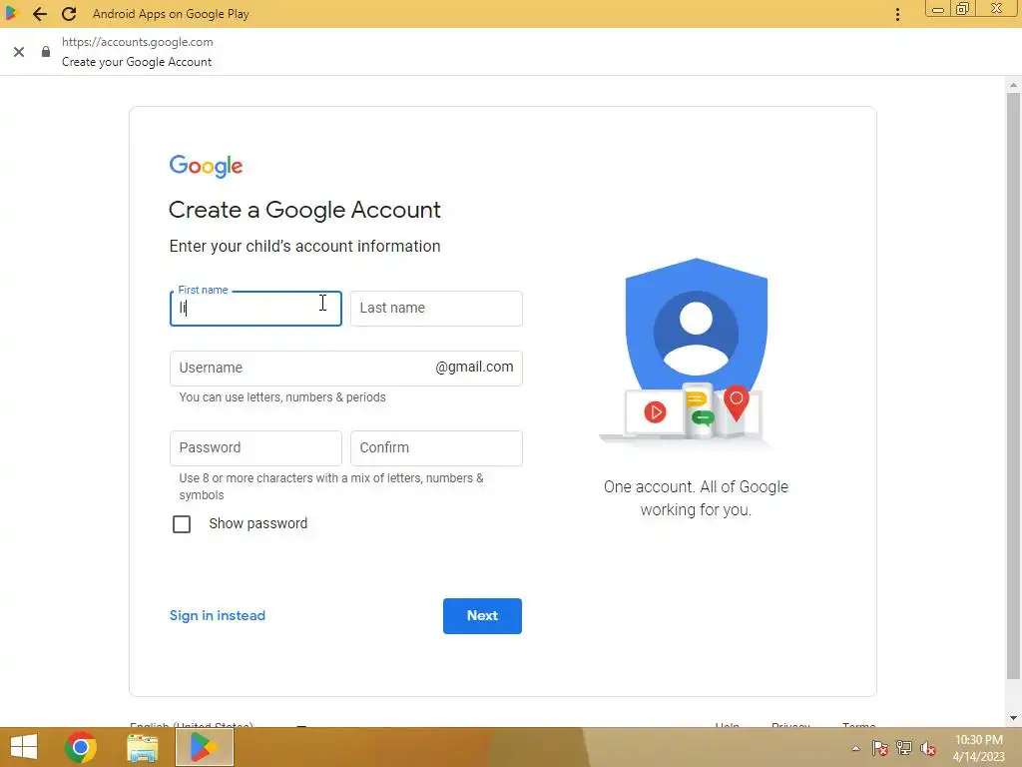
Task: Click the muted volume tray icon
Action: [x=928, y=748]
